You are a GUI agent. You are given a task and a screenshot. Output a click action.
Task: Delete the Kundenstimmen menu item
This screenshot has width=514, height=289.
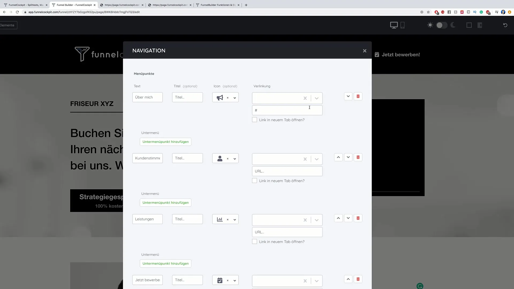(358, 157)
